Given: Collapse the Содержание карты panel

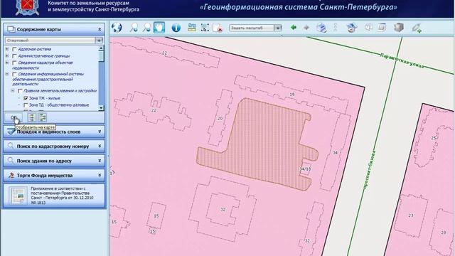Looking at the screenshot, I should click(x=100, y=29).
